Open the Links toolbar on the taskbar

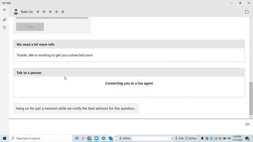click(x=181, y=138)
